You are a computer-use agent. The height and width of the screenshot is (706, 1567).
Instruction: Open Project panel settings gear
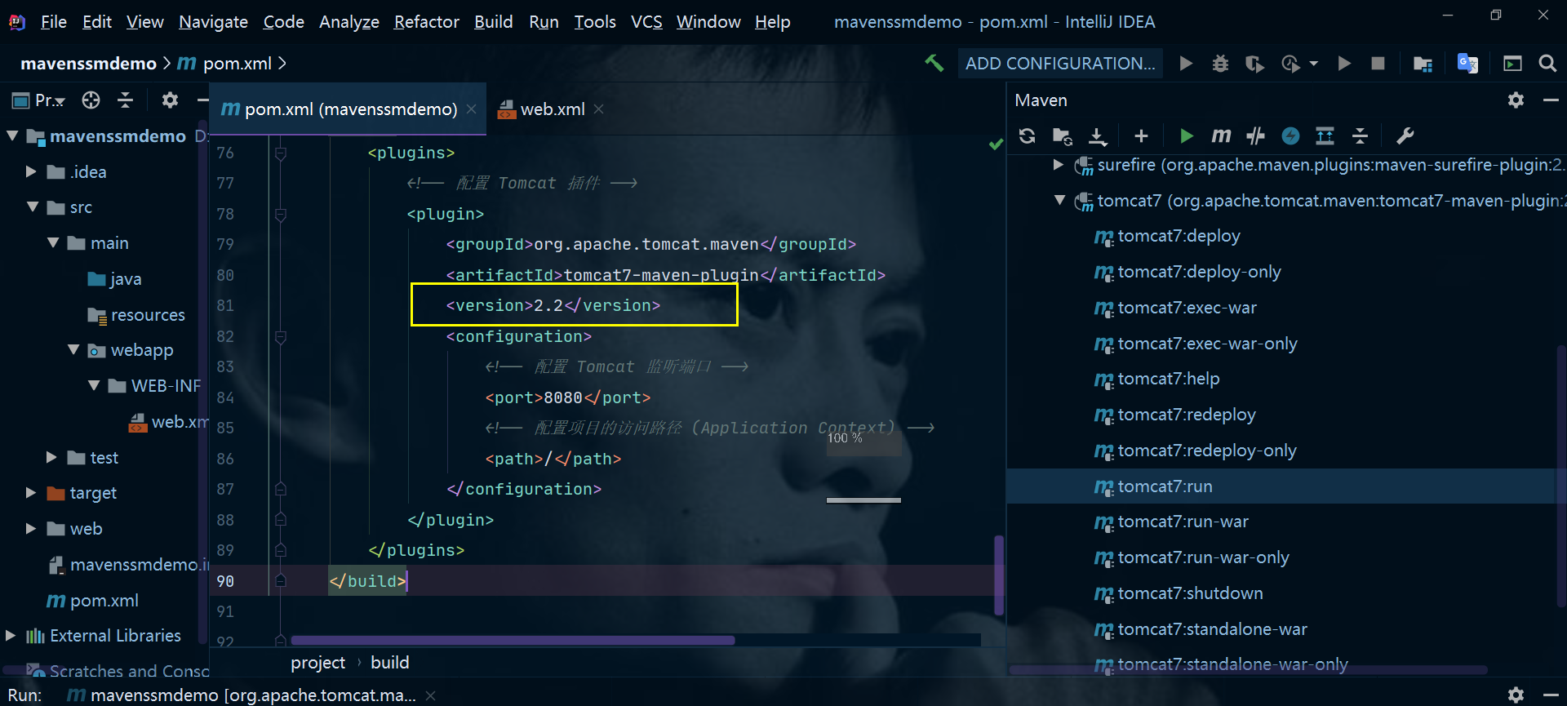pyautogui.click(x=170, y=100)
